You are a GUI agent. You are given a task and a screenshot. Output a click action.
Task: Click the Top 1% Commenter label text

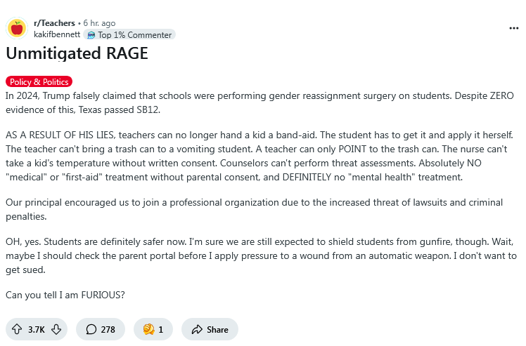(x=134, y=34)
